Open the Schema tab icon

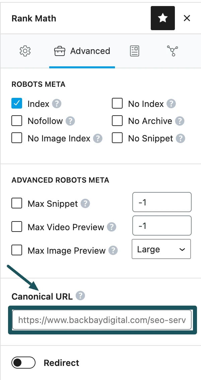point(135,51)
